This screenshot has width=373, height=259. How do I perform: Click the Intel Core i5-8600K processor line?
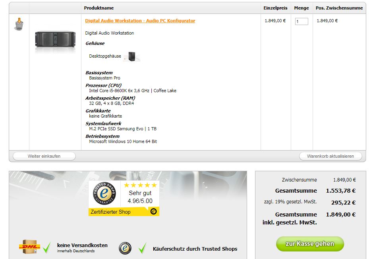point(133,91)
